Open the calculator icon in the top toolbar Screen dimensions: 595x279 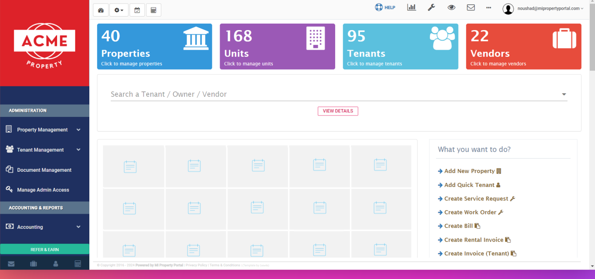click(x=153, y=9)
